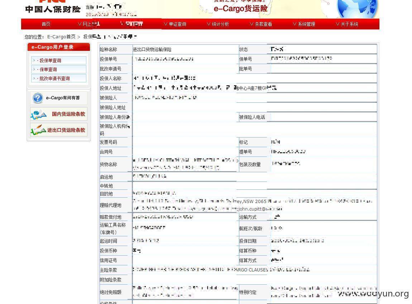Expand the 网上 menu in red bar
The image size is (412, 304).
point(89,24)
